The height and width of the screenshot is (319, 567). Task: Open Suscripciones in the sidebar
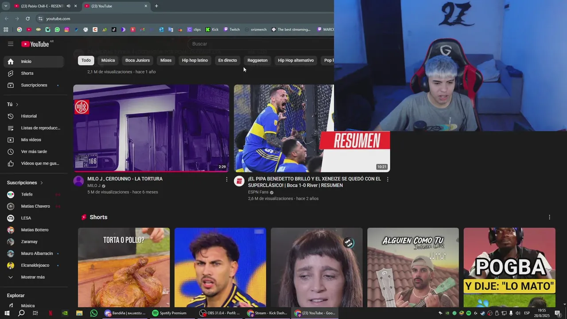point(34,85)
